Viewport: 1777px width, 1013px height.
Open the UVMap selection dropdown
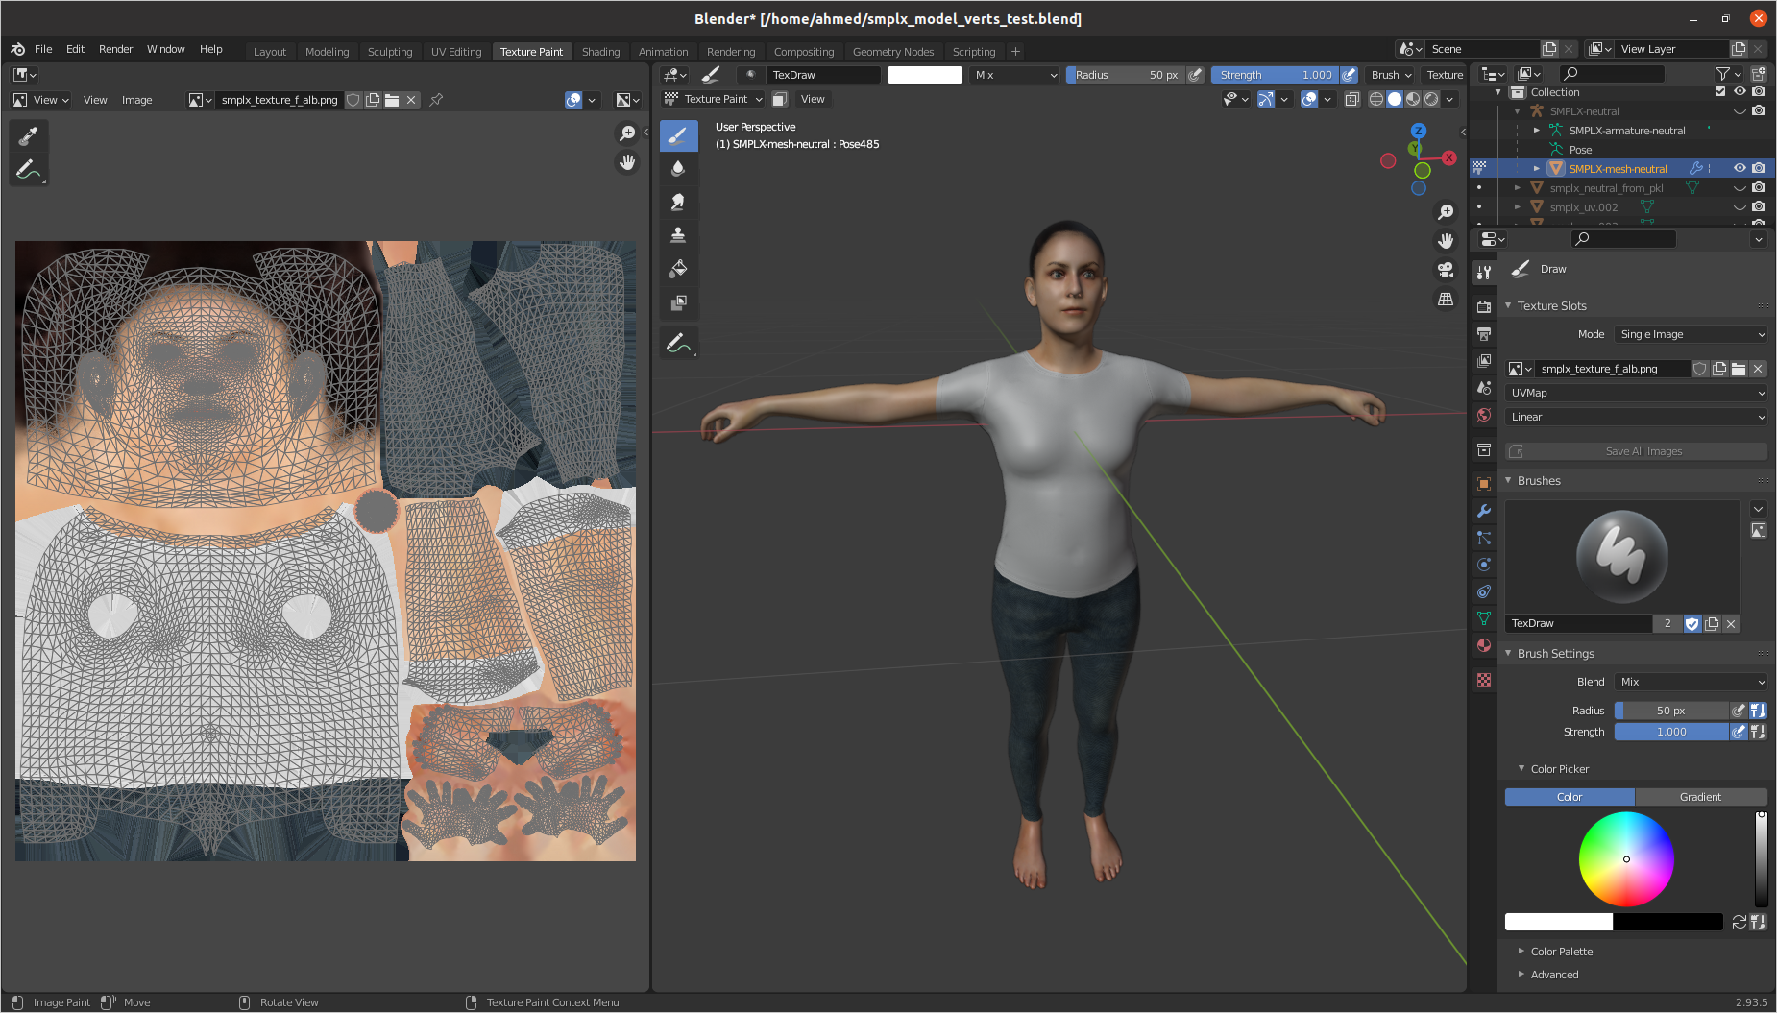[x=1636, y=393]
